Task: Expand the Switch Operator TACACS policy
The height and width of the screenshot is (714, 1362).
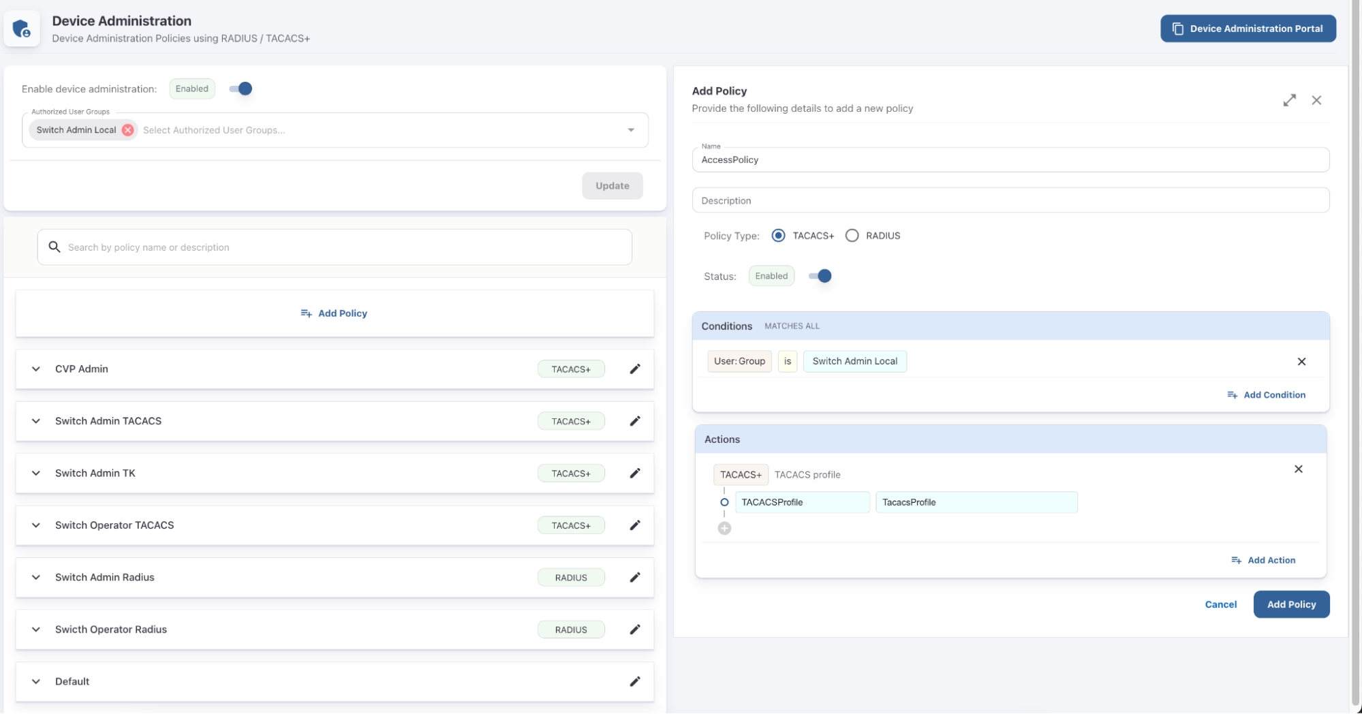Action: point(35,525)
